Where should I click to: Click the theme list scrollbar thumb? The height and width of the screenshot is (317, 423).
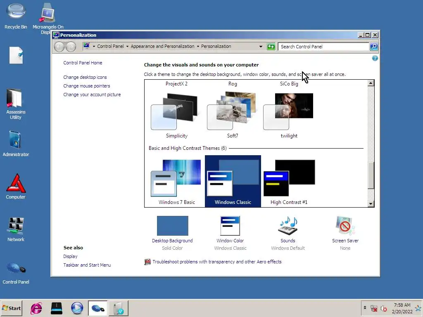click(x=371, y=175)
